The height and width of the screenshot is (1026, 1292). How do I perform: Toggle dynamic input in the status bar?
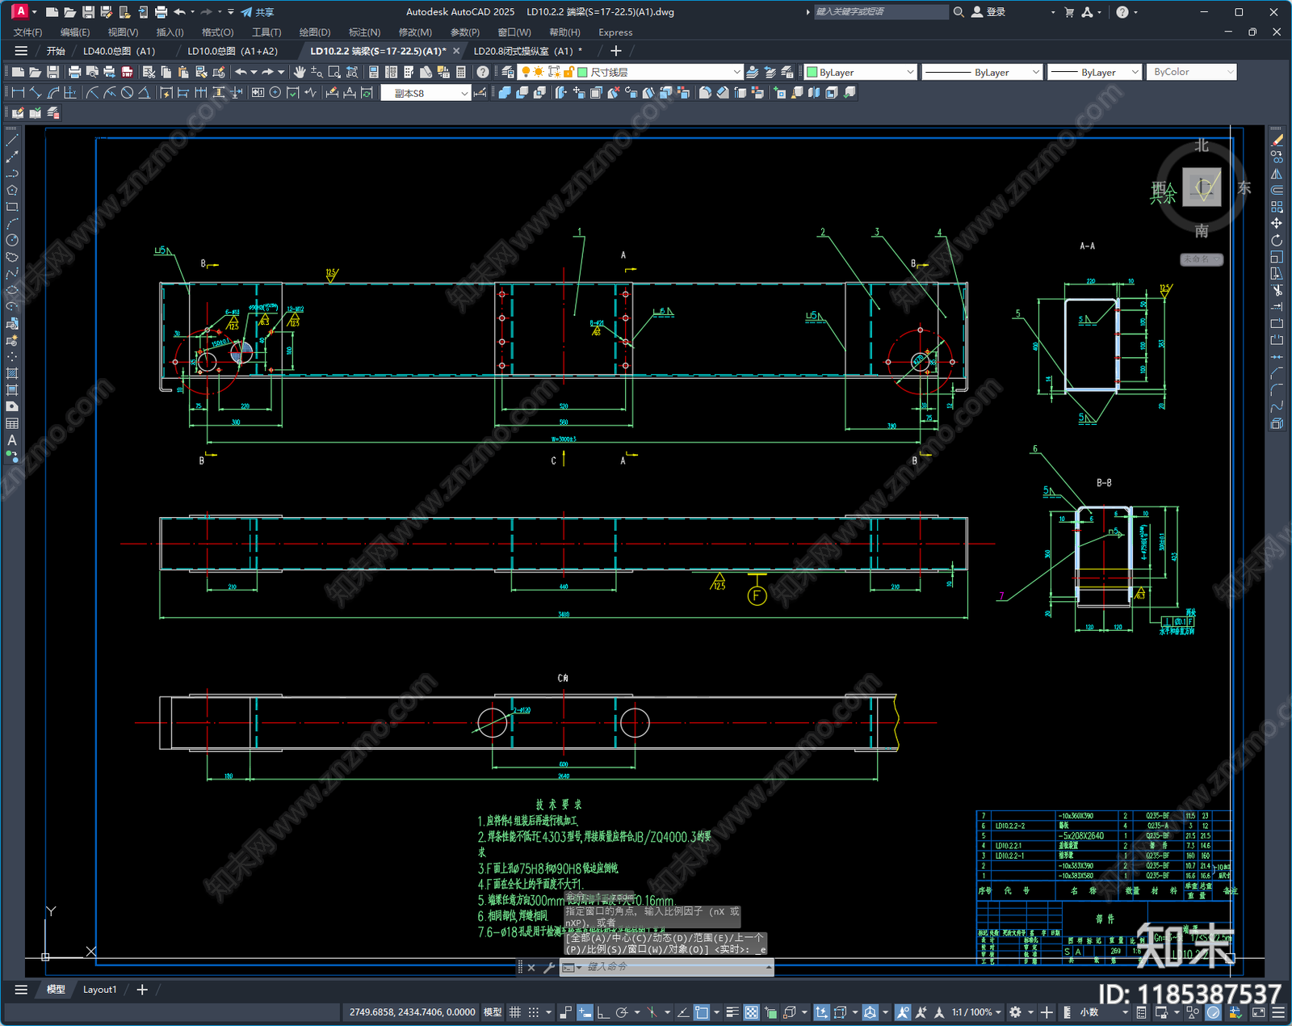click(585, 1012)
